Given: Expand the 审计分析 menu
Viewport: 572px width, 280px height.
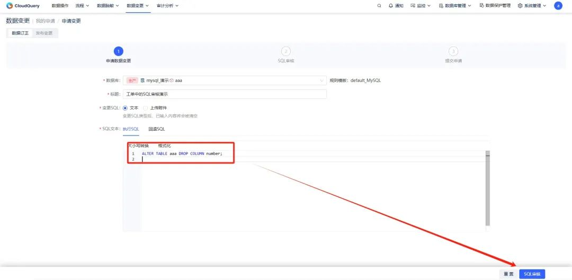Looking at the screenshot, I should pyautogui.click(x=167, y=6).
